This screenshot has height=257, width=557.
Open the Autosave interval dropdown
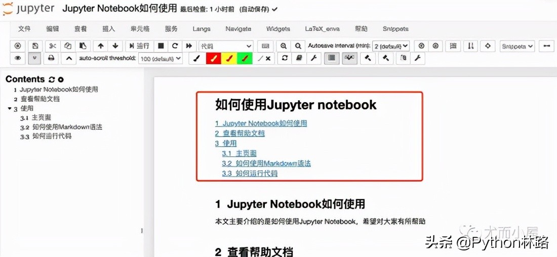point(391,46)
